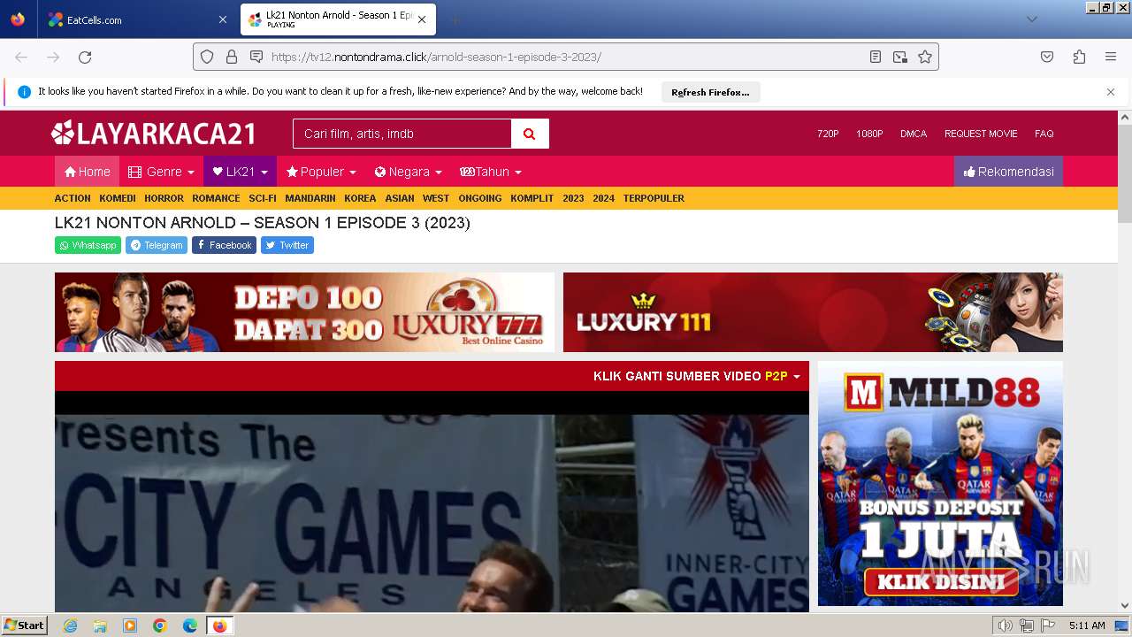Open network tray icon
Viewport: 1132px width, 637px height.
[x=1027, y=625]
